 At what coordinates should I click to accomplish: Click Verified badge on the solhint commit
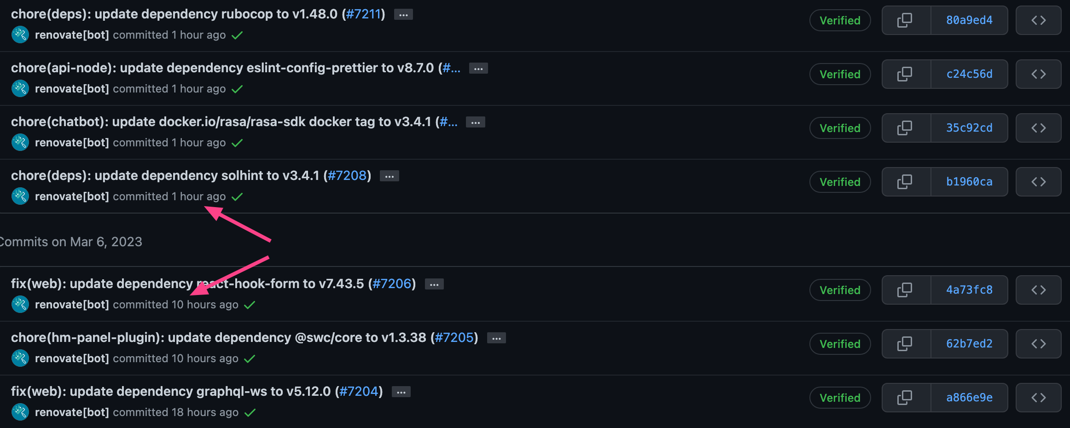click(840, 181)
